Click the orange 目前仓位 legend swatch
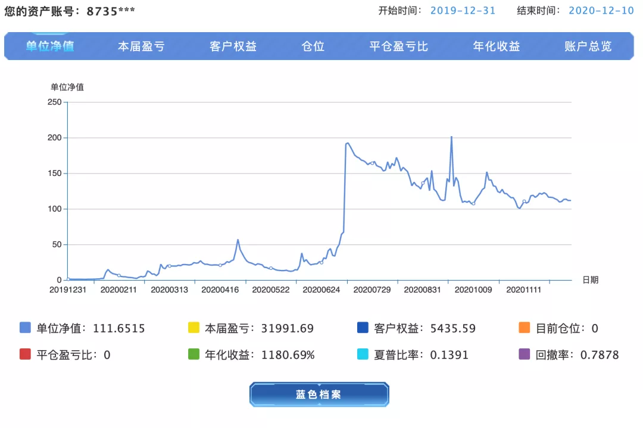 [x=525, y=328]
